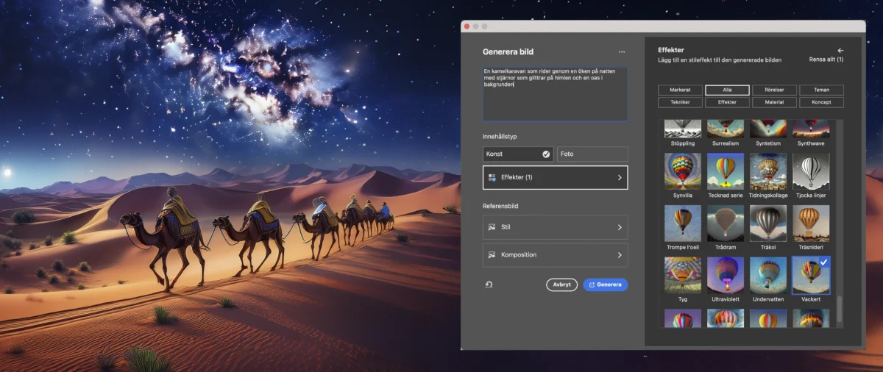The image size is (883, 372).
Task: Select the Tecknad serie effect thumbnail
Action: click(x=726, y=171)
